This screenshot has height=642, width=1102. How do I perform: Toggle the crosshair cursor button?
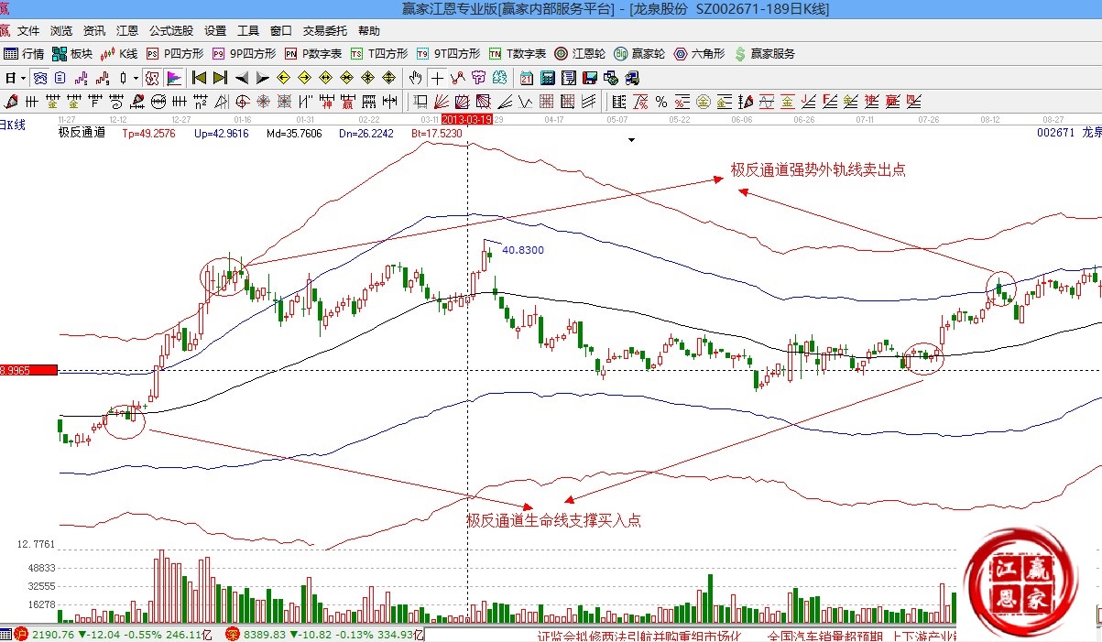pyautogui.click(x=438, y=78)
